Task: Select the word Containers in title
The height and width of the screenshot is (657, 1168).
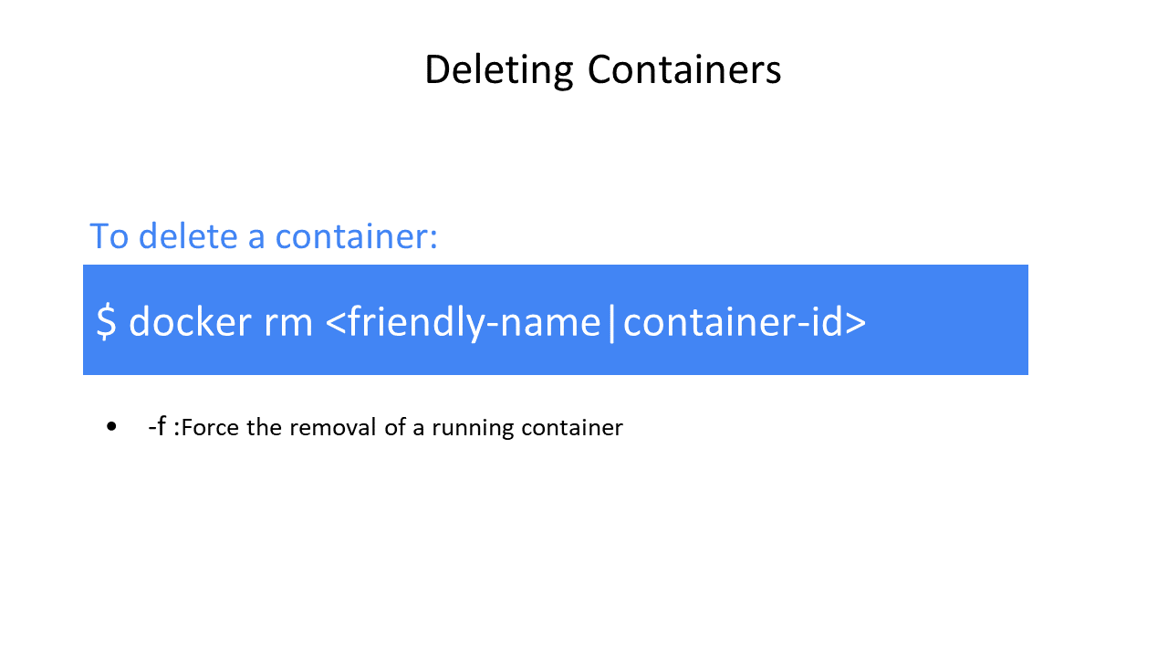Action: [684, 70]
